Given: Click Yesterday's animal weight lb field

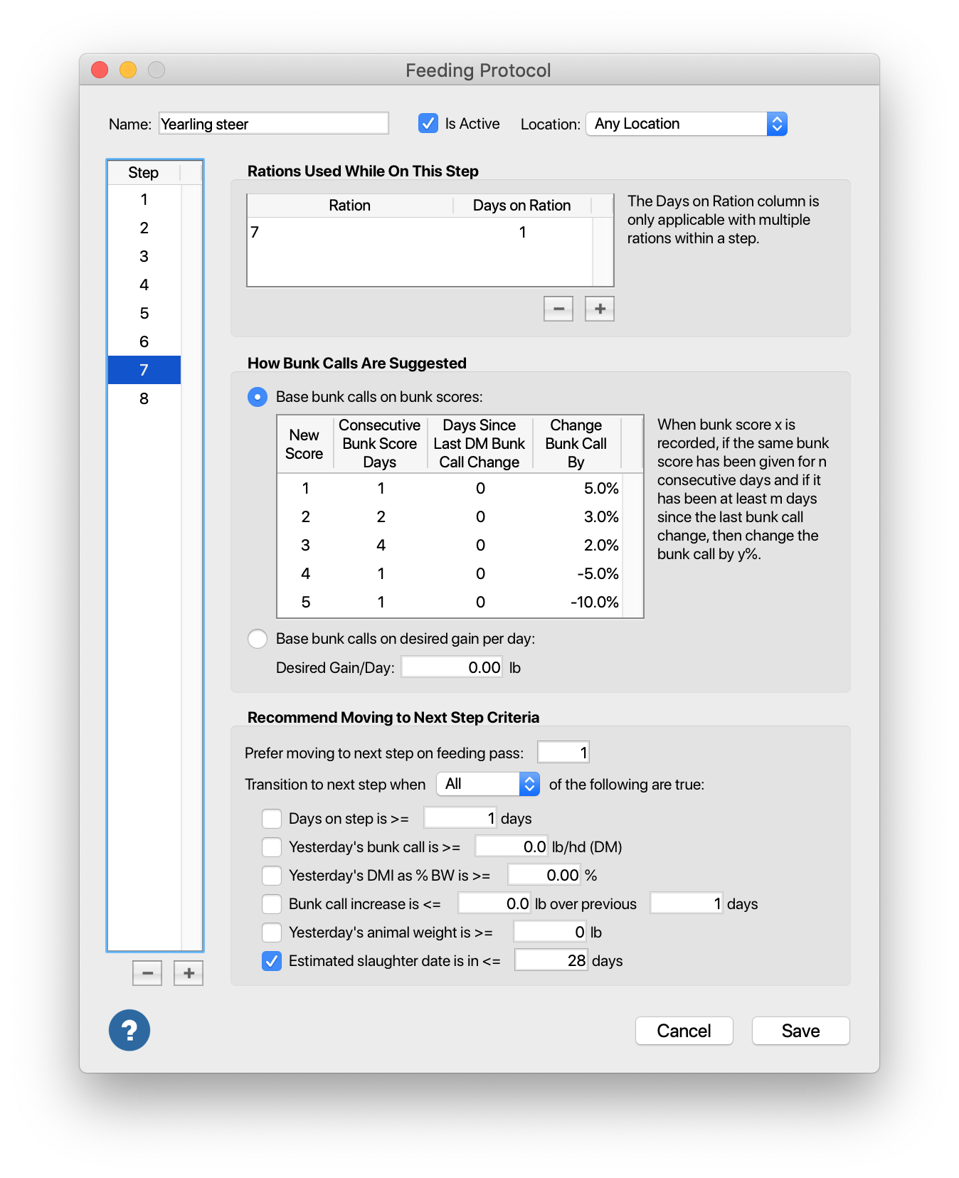Looking at the screenshot, I should (x=551, y=932).
